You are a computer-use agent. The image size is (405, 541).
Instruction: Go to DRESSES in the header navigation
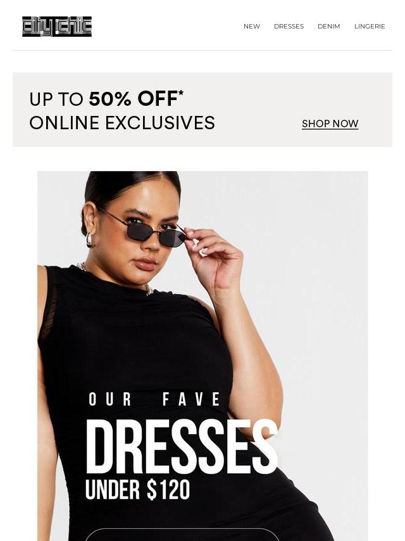click(x=289, y=26)
